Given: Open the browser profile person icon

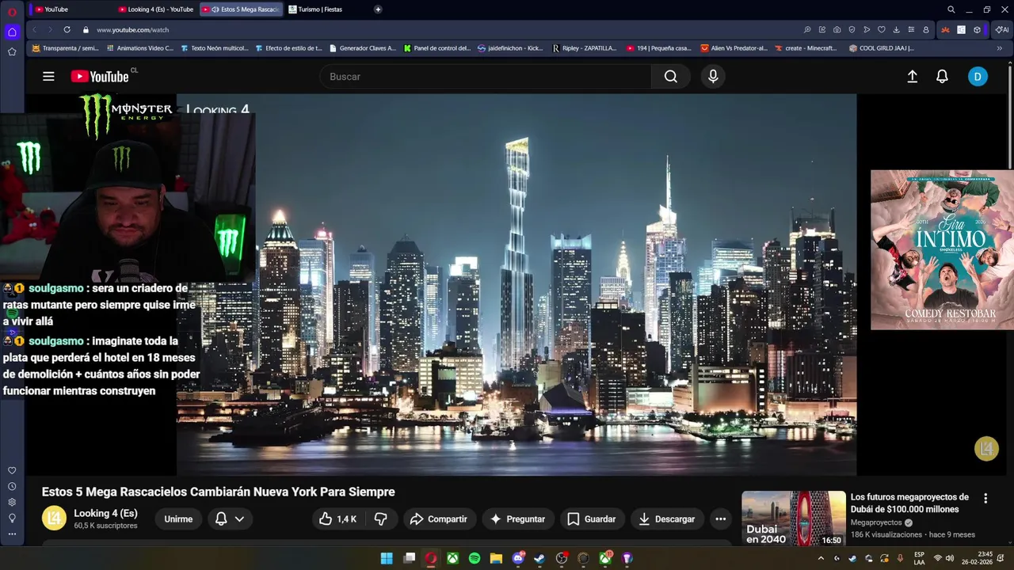Looking at the screenshot, I should (926, 29).
